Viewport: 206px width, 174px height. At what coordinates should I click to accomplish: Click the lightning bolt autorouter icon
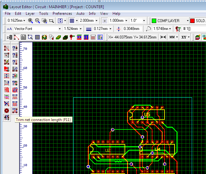tap(44, 38)
